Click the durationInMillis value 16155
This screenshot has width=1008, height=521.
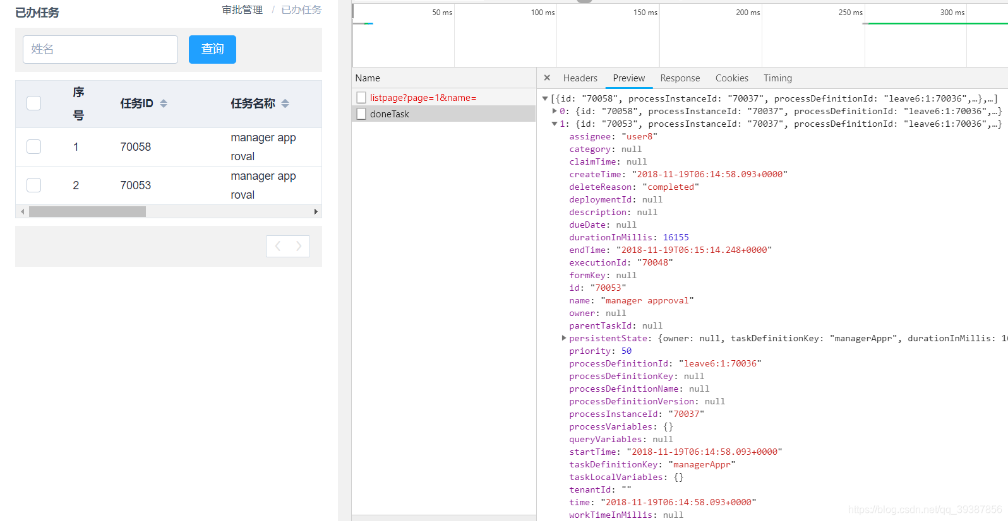[x=676, y=237]
